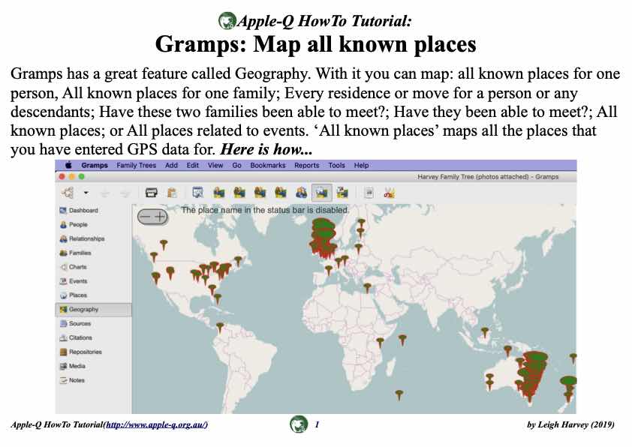Viewport: 632px width, 447px height.
Task: Open the Apple menu
Action: pos(68,165)
